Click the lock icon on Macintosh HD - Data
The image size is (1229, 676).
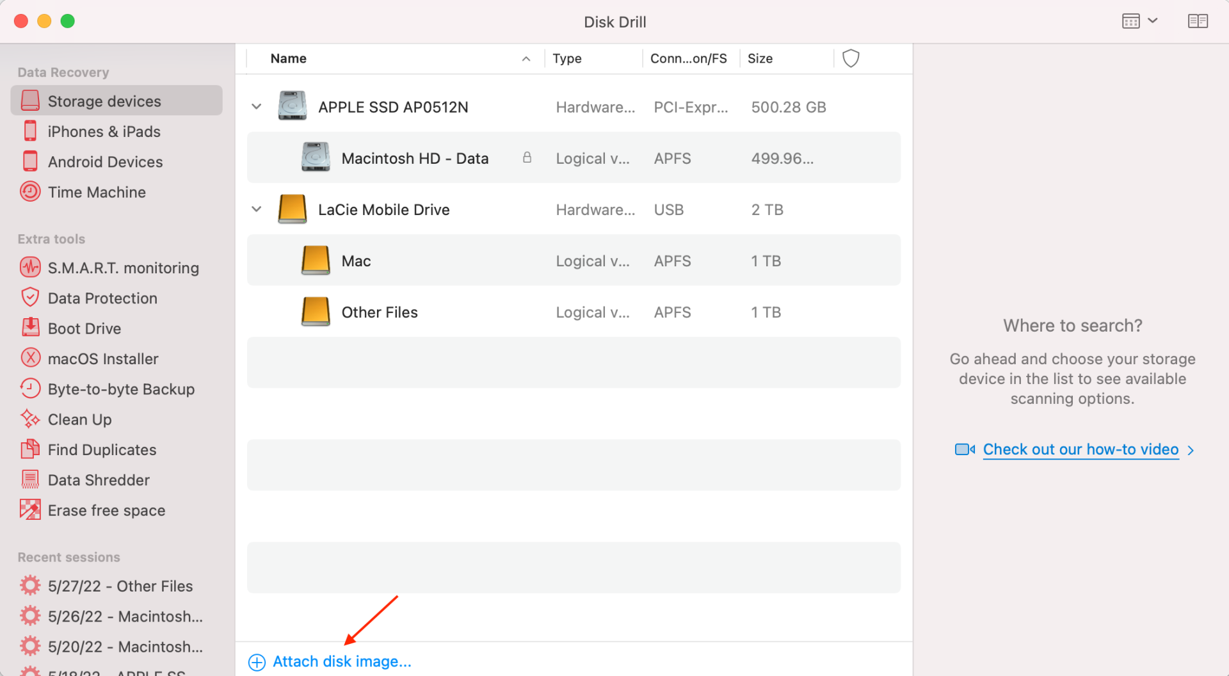(527, 157)
